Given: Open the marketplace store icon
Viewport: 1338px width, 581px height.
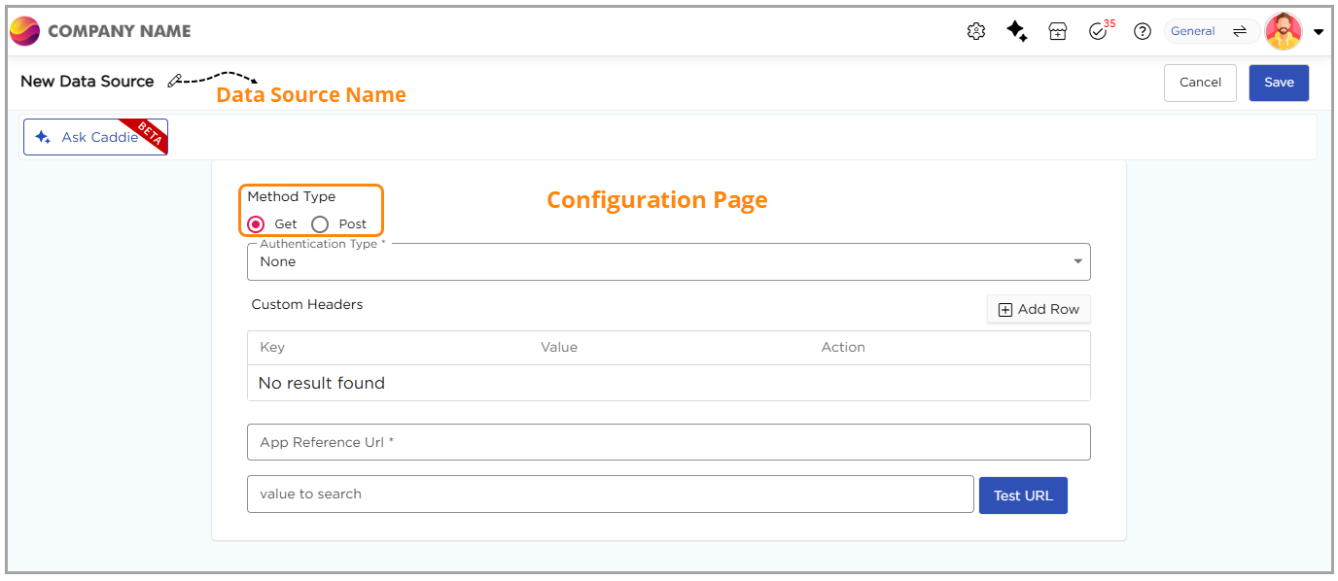Looking at the screenshot, I should coord(1058,31).
